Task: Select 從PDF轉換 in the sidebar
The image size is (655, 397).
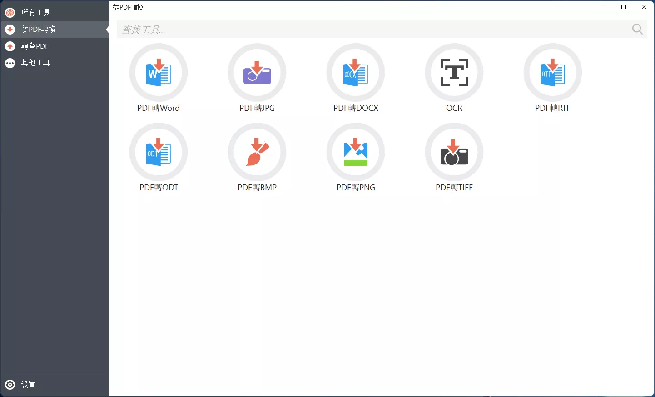Action: [x=55, y=30]
